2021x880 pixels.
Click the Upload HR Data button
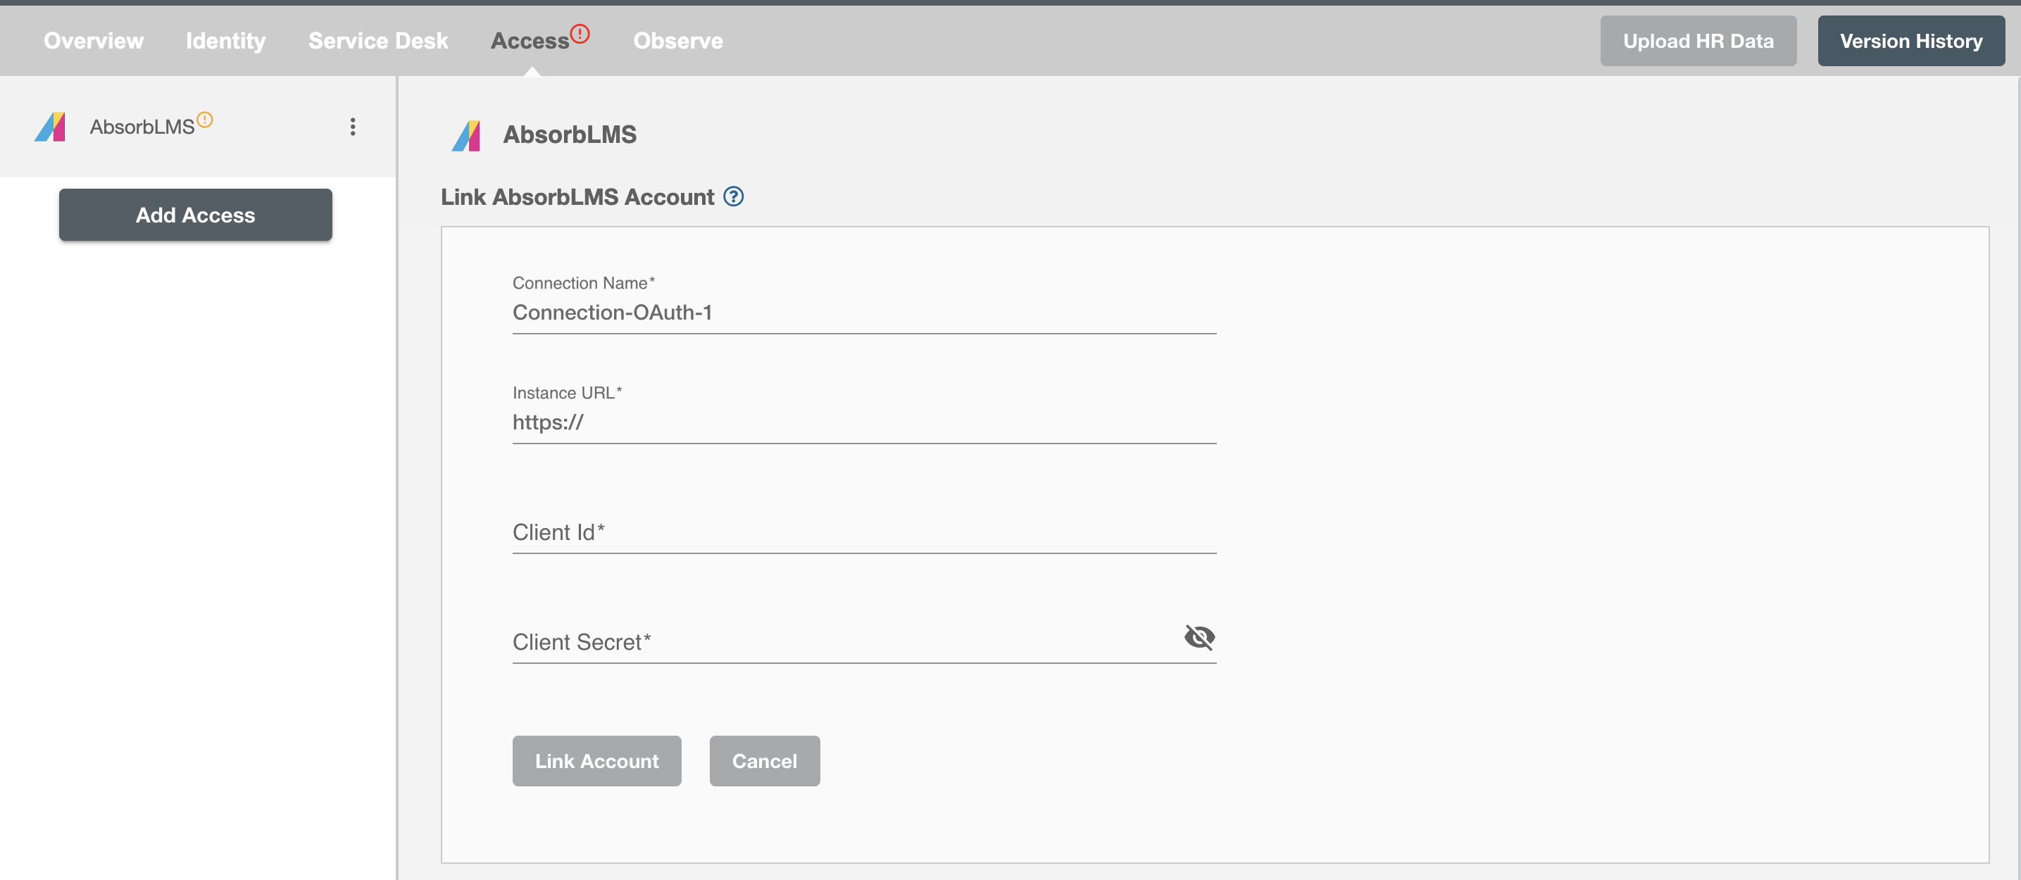click(x=1696, y=40)
